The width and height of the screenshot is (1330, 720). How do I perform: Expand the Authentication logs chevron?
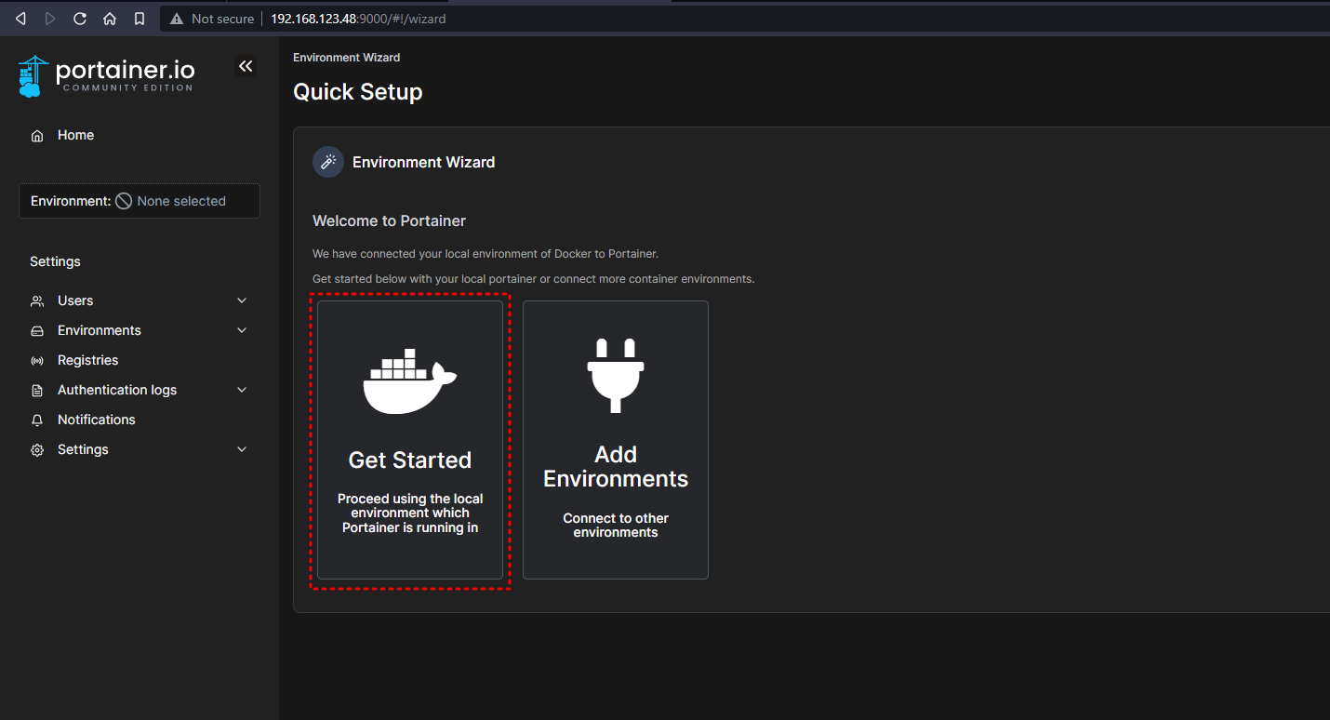242,390
